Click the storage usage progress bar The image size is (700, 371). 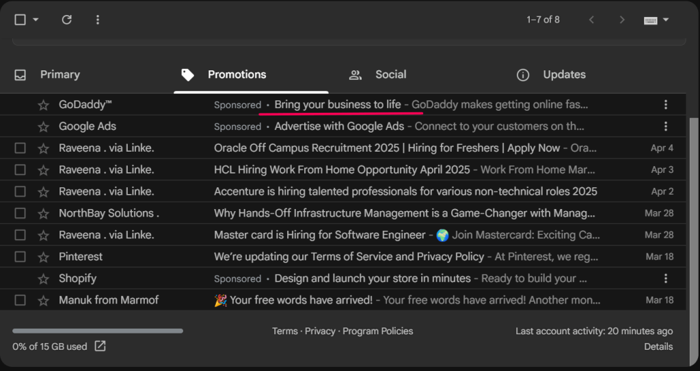click(98, 331)
